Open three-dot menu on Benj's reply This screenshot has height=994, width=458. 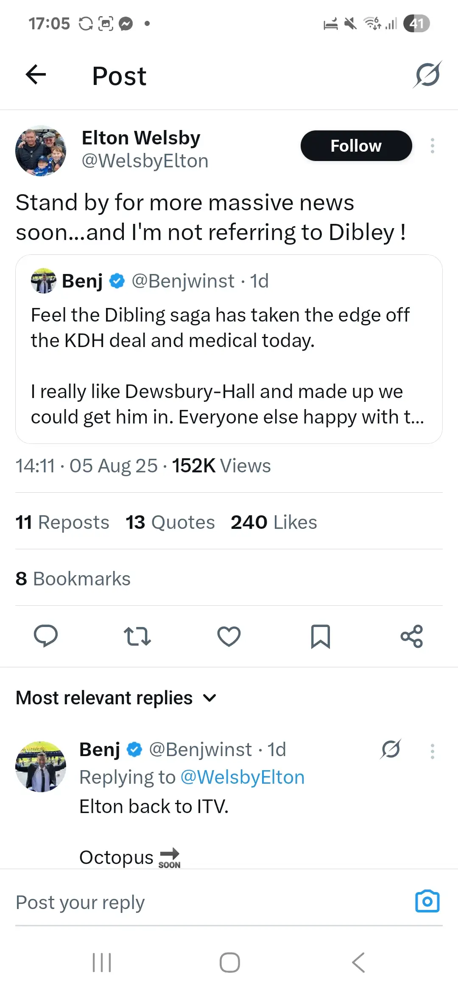tap(432, 751)
